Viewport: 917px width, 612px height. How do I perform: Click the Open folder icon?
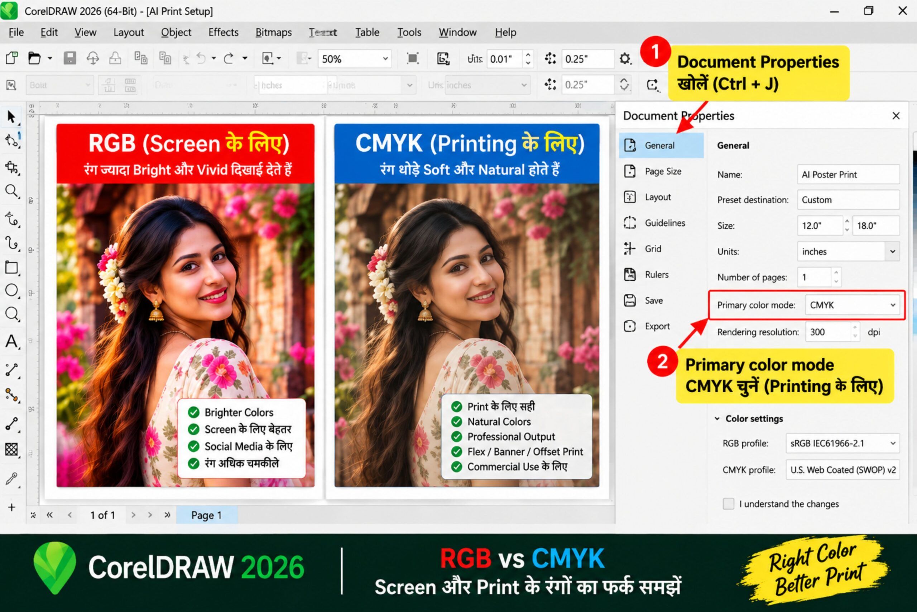point(34,58)
